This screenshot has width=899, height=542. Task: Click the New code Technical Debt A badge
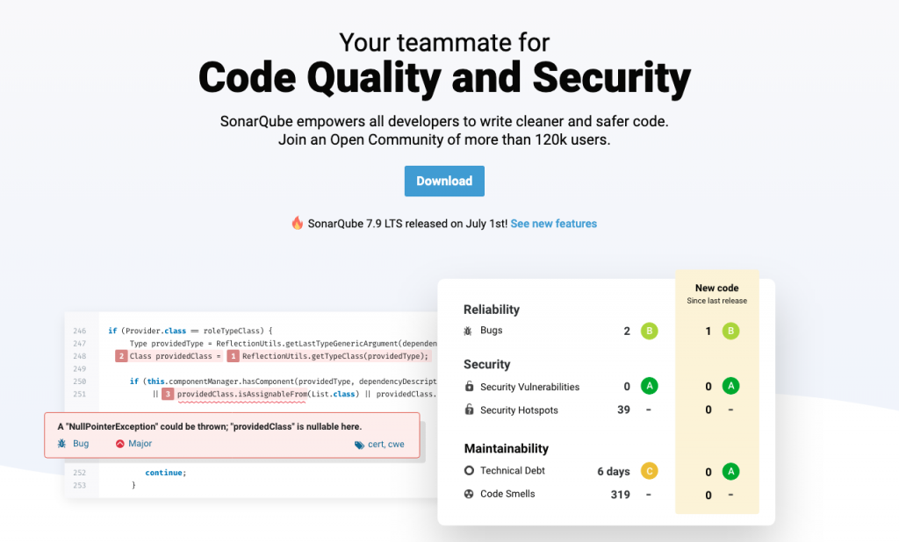pyautogui.click(x=730, y=471)
